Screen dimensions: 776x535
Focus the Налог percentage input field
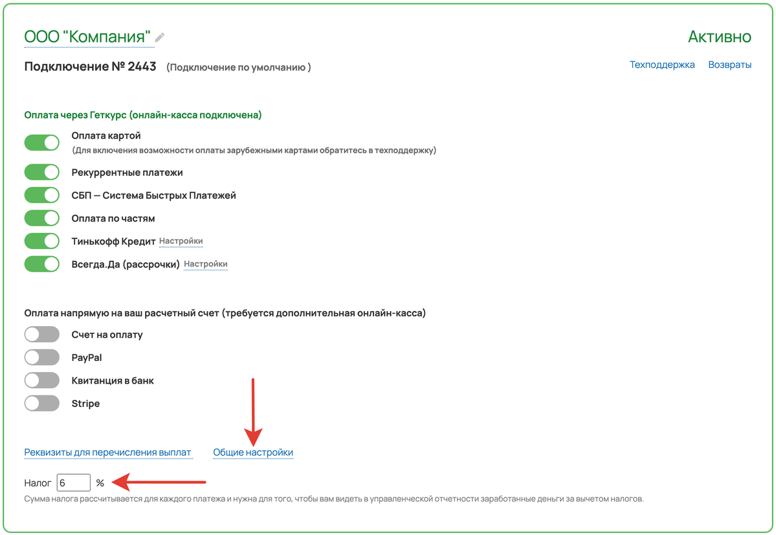(x=74, y=483)
